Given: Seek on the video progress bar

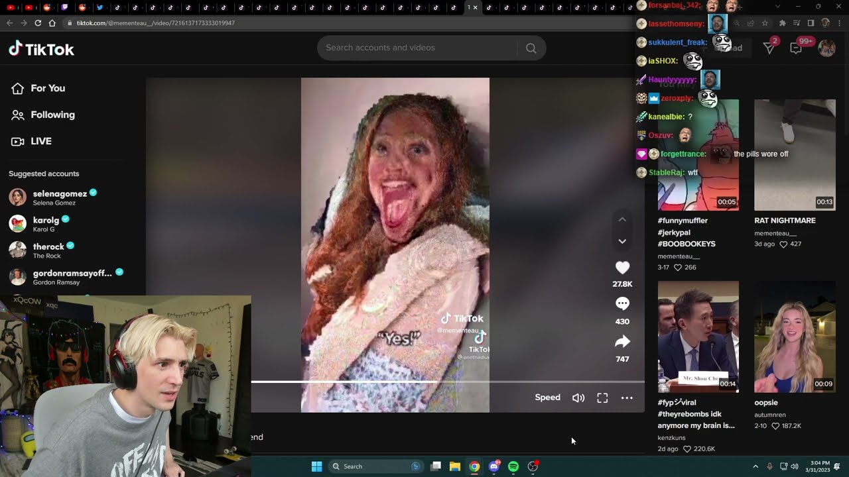Looking at the screenshot, I should tap(448, 382).
